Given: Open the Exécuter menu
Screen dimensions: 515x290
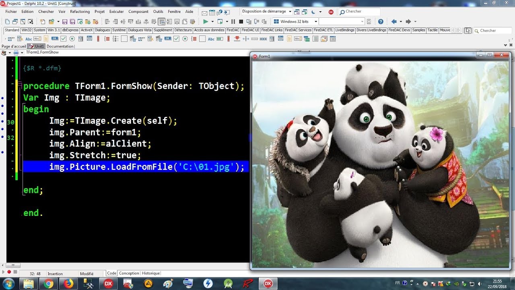Looking at the screenshot, I should tap(117, 12).
